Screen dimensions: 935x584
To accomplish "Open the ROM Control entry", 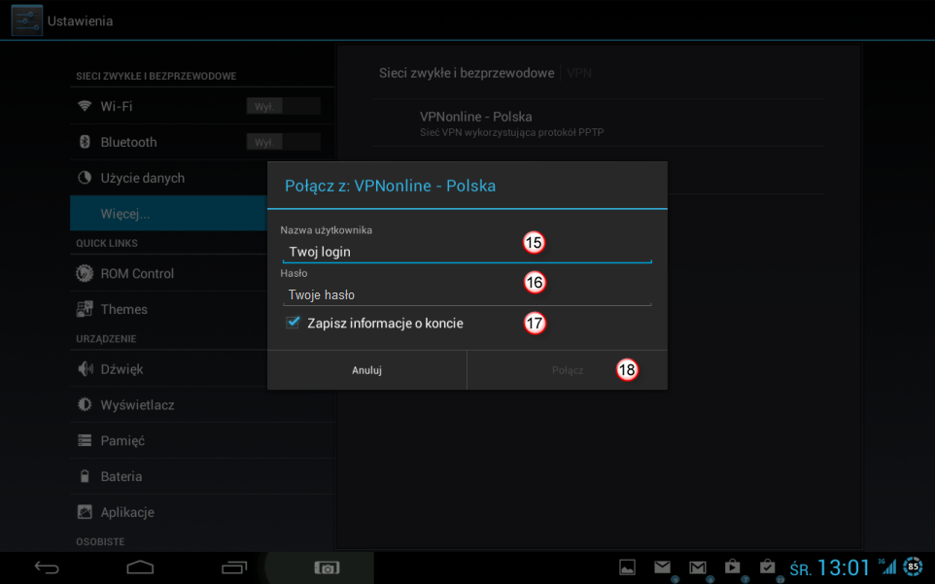I will click(168, 273).
